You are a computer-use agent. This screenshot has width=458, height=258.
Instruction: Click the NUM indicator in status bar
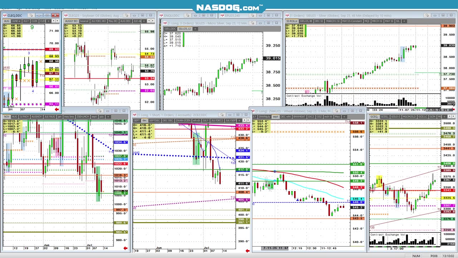416,256
